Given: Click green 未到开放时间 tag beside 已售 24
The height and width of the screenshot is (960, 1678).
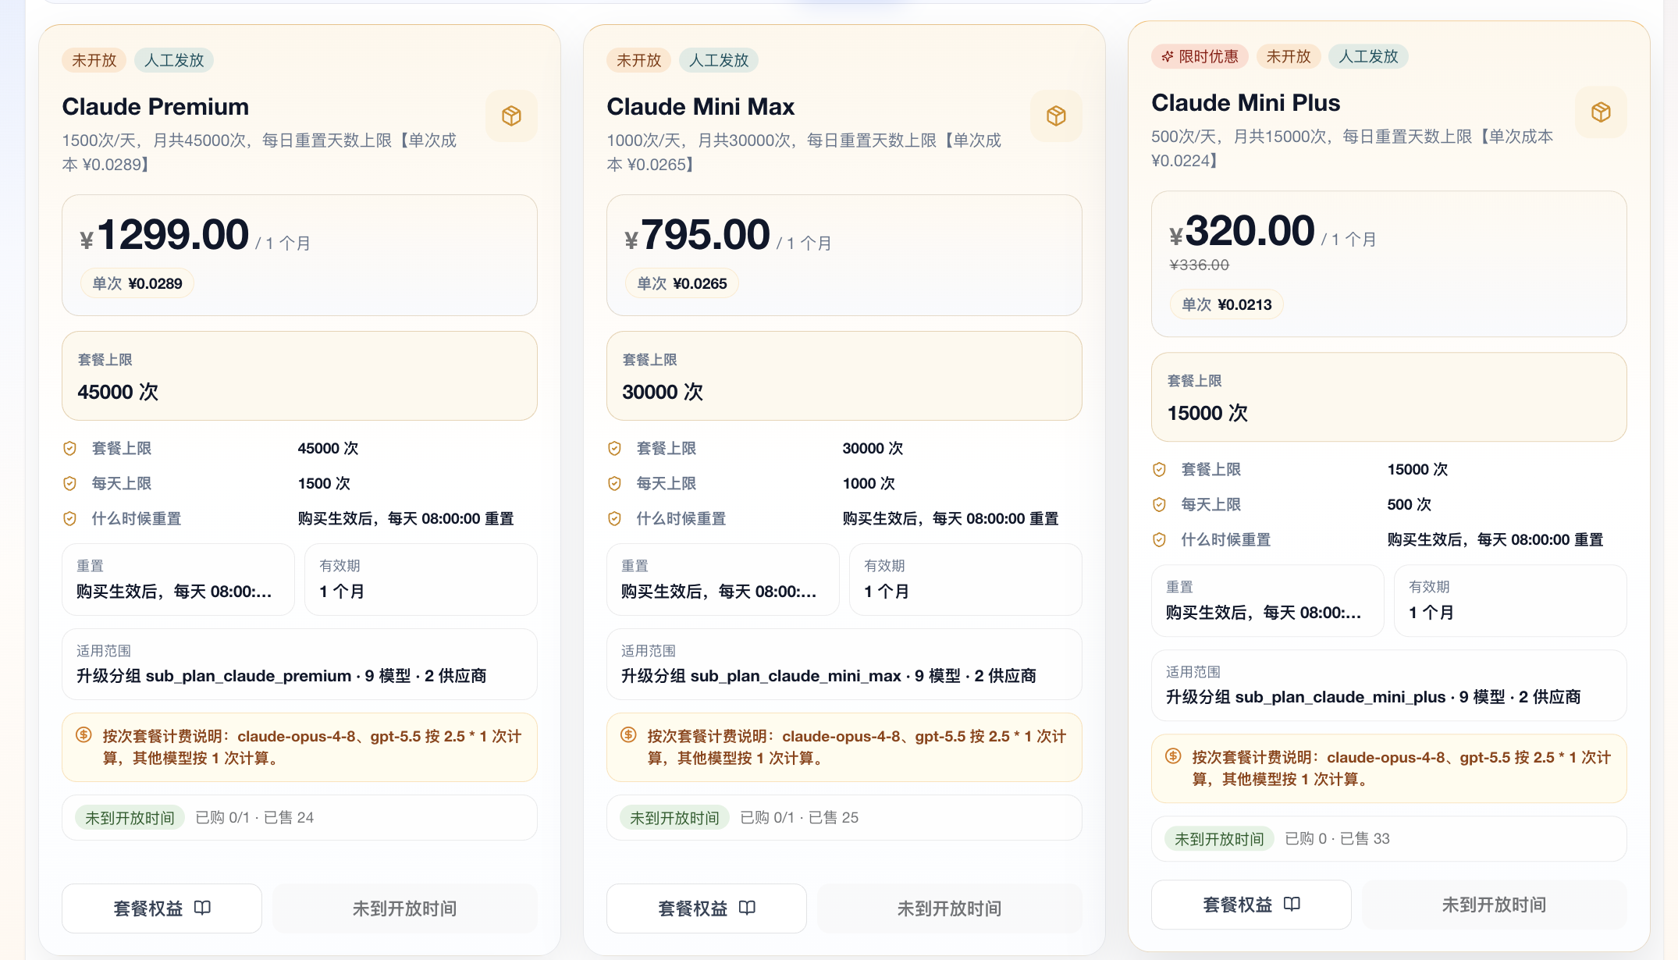Looking at the screenshot, I should click(130, 817).
